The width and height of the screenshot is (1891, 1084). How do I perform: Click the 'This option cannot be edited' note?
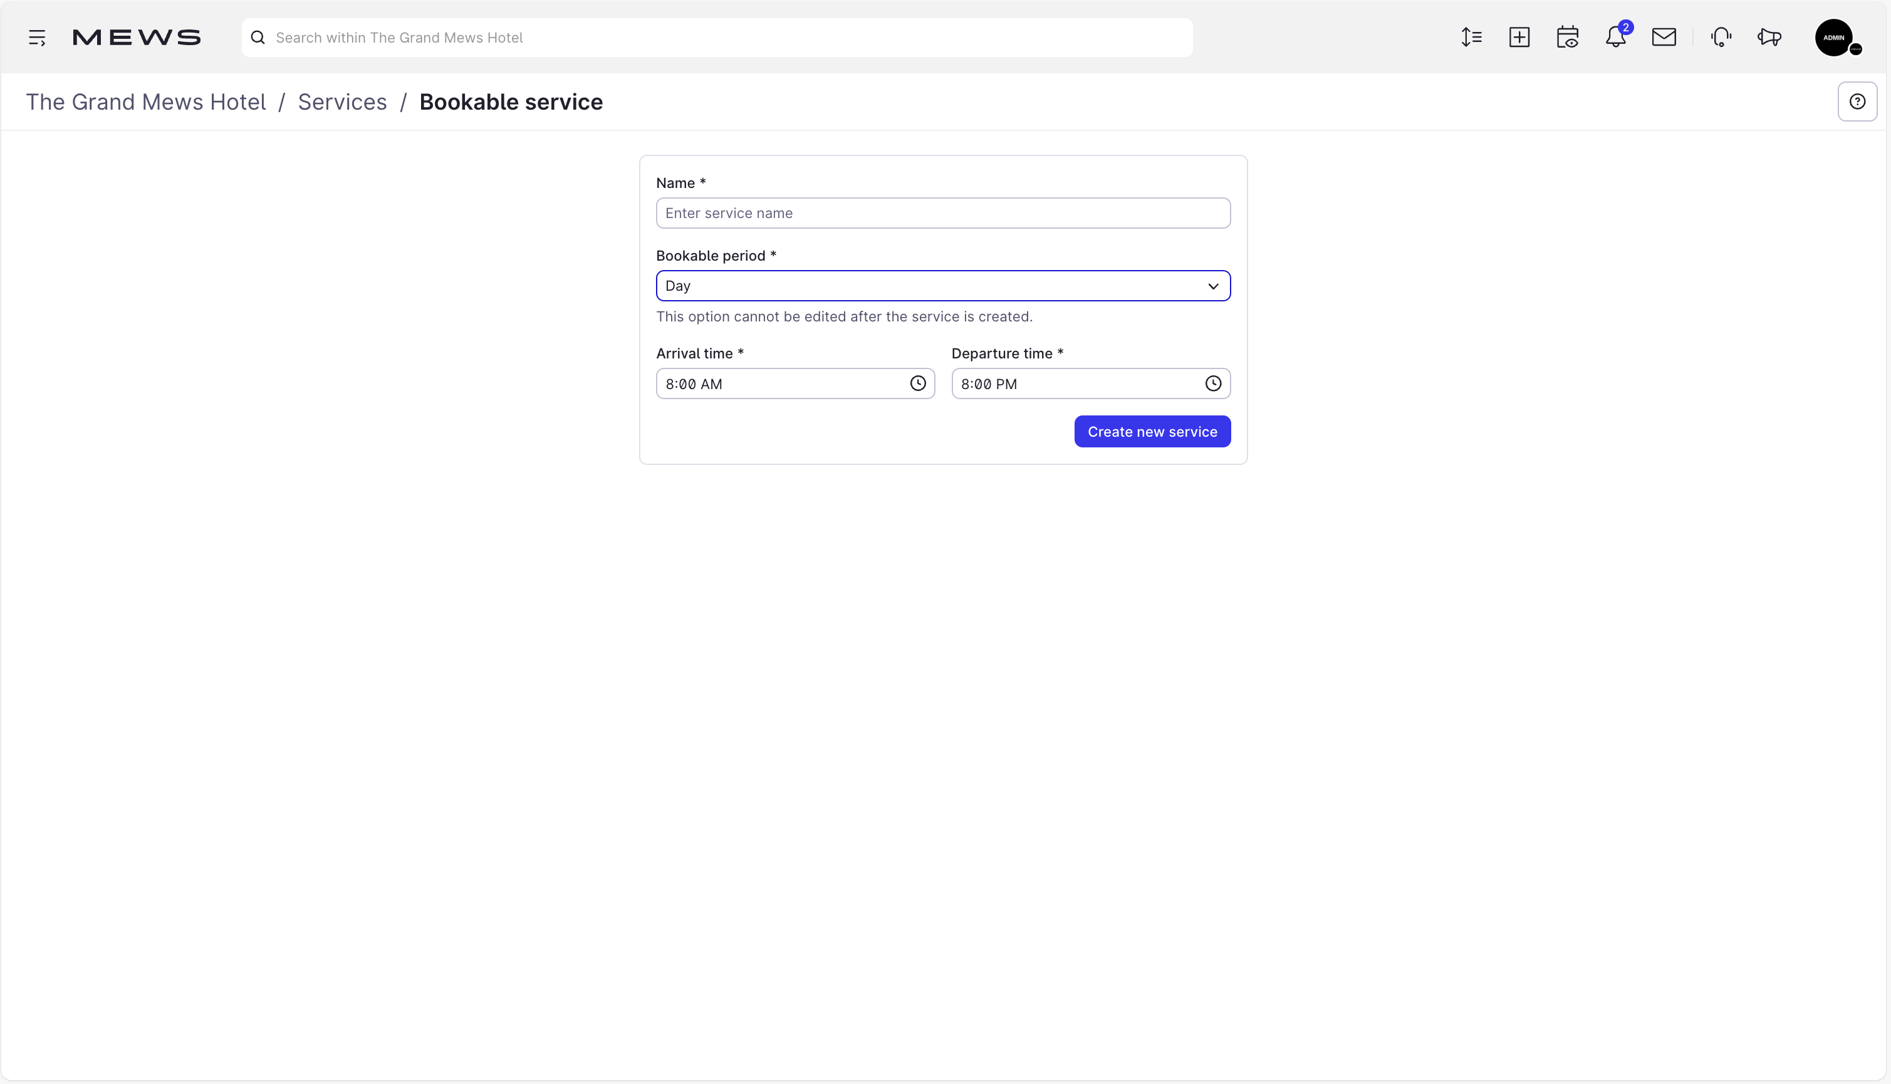pos(844,316)
